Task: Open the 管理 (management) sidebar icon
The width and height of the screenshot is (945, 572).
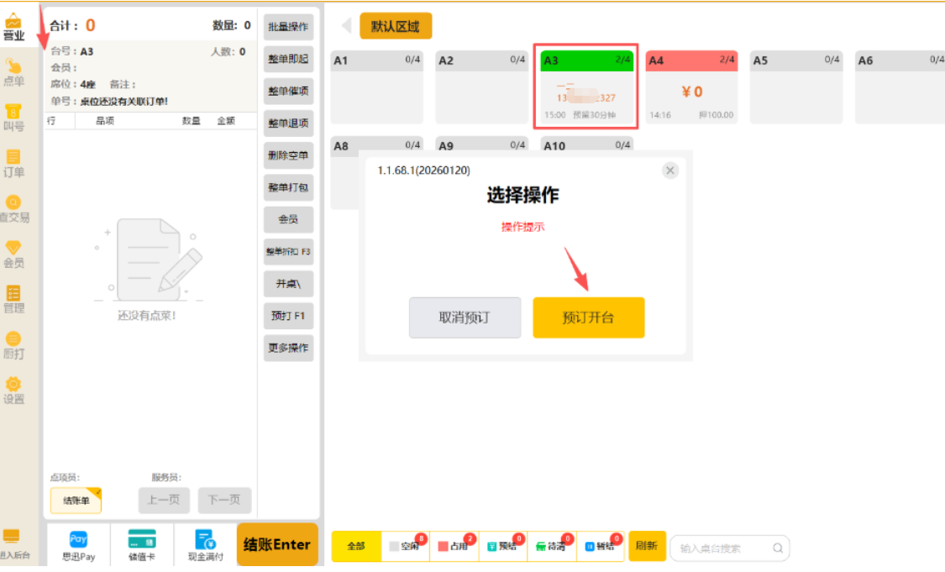Action: [x=13, y=300]
